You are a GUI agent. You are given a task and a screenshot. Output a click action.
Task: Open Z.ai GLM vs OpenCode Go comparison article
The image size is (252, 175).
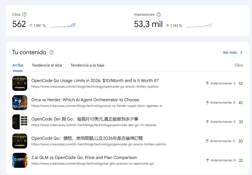84,158
